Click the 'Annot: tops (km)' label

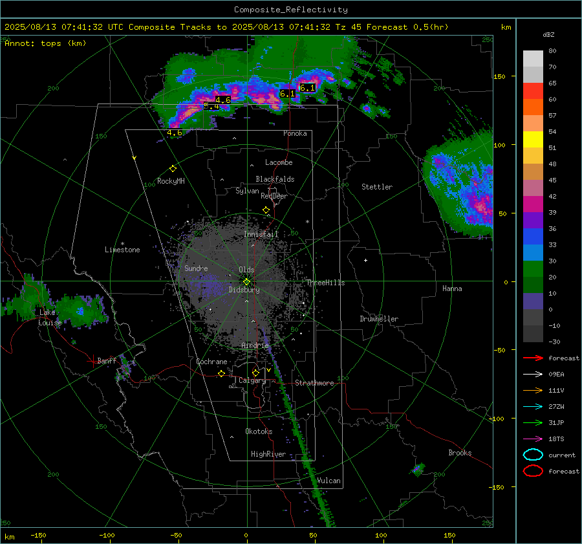[x=45, y=43]
